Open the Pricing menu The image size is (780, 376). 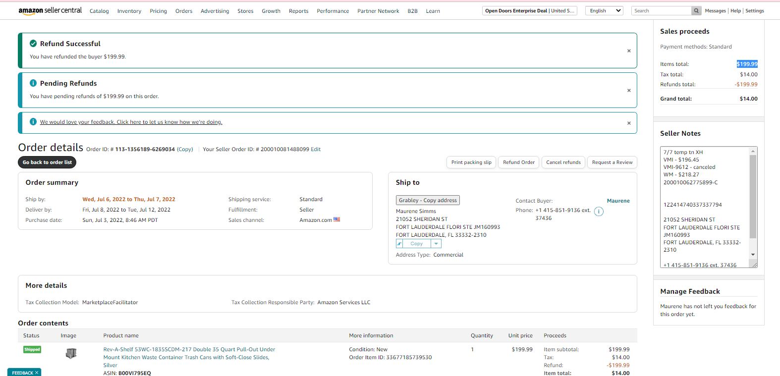click(x=159, y=11)
